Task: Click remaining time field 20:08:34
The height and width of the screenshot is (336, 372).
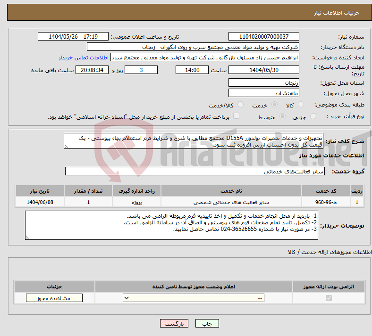Action: pyautogui.click(x=92, y=70)
